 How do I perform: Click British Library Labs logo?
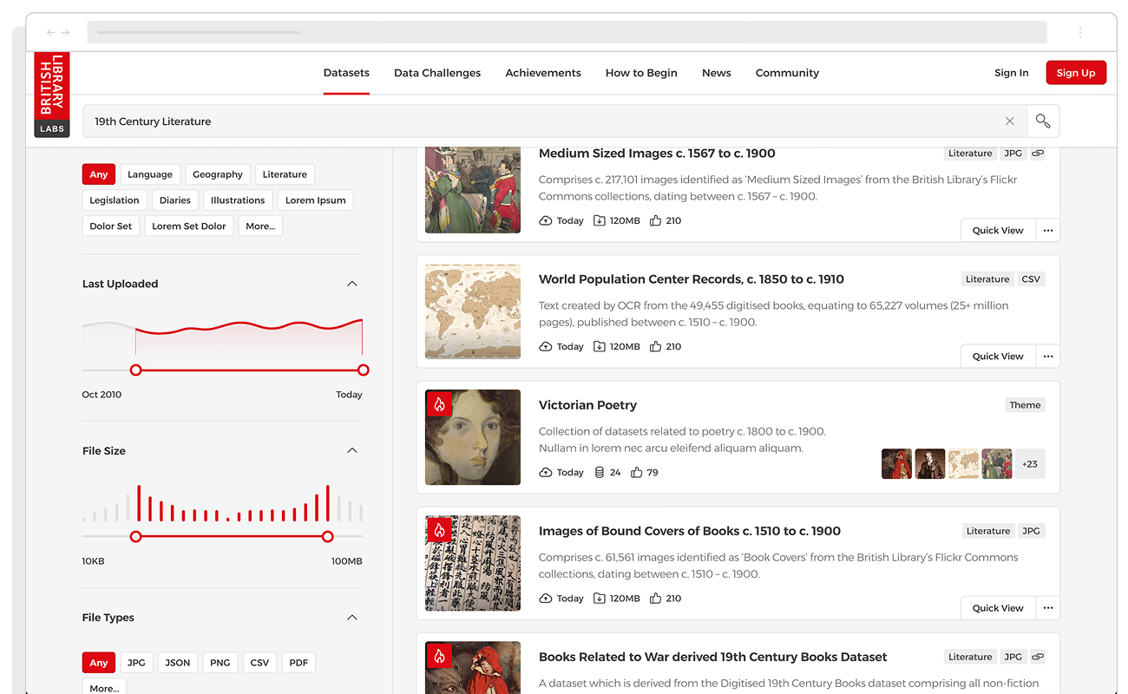click(x=52, y=95)
